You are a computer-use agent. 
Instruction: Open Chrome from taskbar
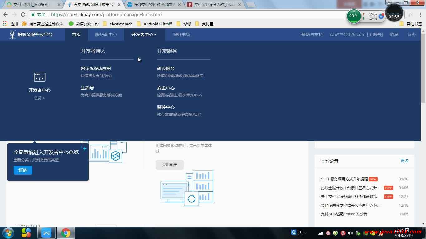(66, 233)
